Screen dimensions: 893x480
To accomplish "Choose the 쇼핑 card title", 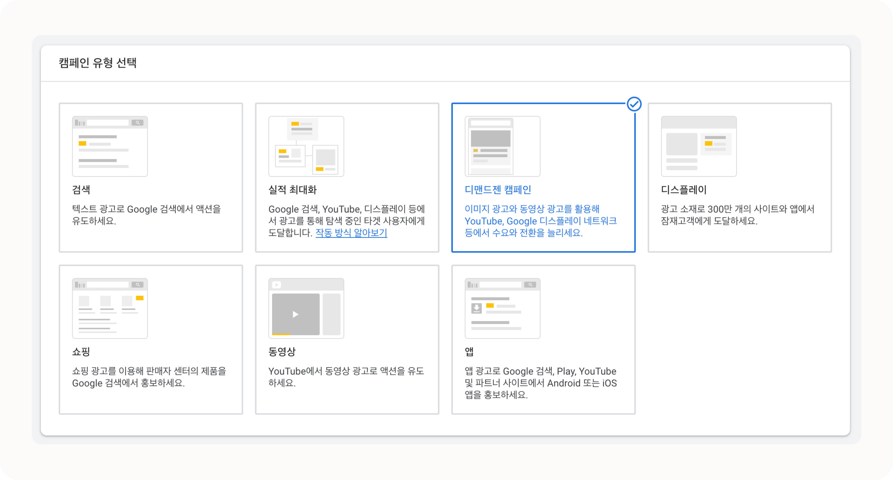I will click(x=81, y=352).
